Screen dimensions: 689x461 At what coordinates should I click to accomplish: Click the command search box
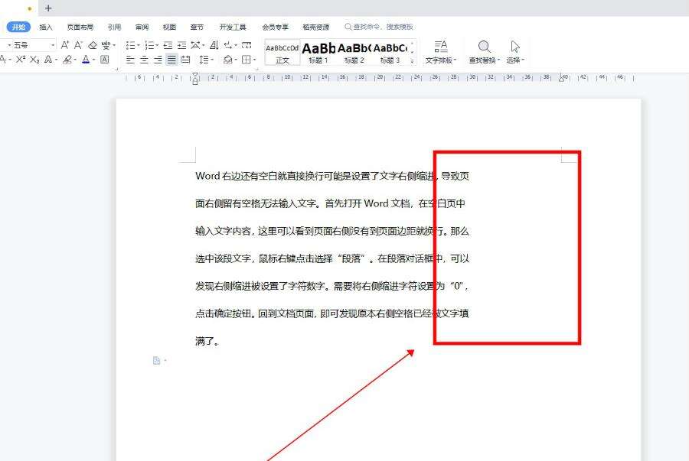(383, 27)
